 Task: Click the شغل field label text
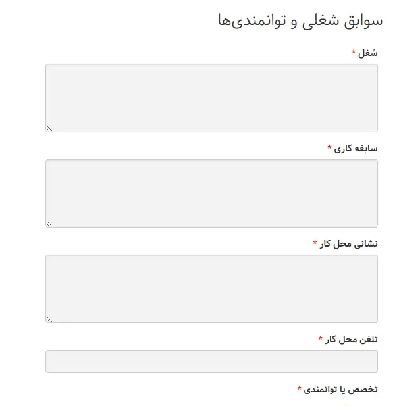(x=368, y=53)
